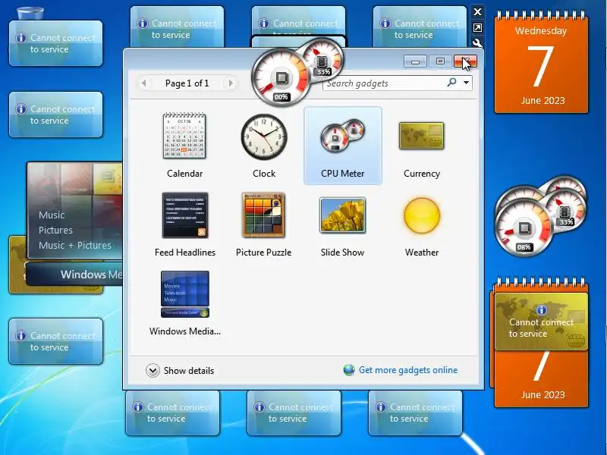Choose Music in Media Center gadget
This screenshot has width=607, height=455.
point(52,215)
